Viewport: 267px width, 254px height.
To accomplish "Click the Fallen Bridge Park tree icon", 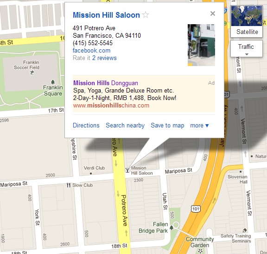I will tap(172, 227).
